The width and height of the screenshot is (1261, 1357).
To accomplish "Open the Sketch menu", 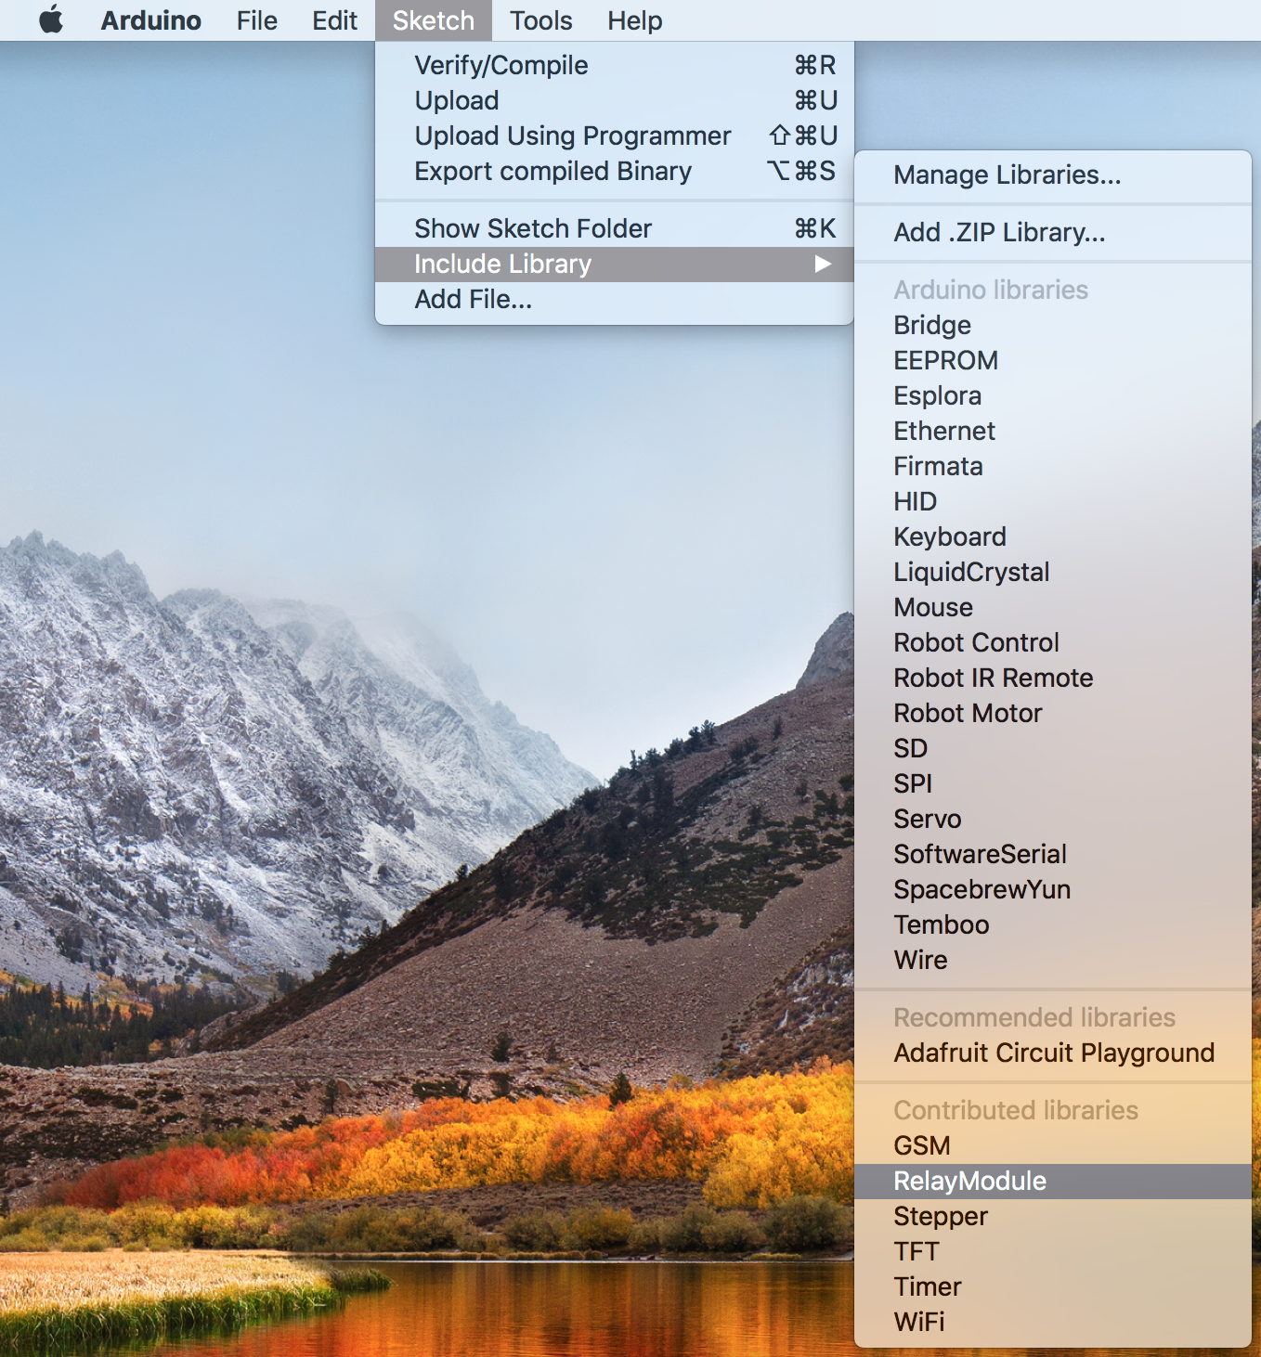I will (x=433, y=19).
